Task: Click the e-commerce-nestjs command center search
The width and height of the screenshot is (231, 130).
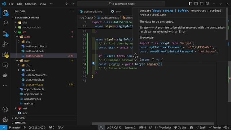Action: click(121, 4)
